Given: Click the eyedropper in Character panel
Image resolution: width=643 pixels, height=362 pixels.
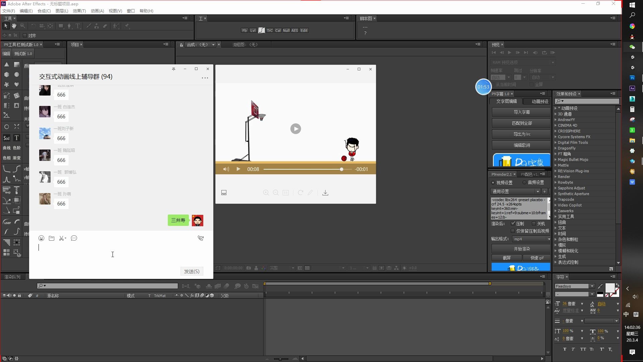Looking at the screenshot, I should coord(600,286).
